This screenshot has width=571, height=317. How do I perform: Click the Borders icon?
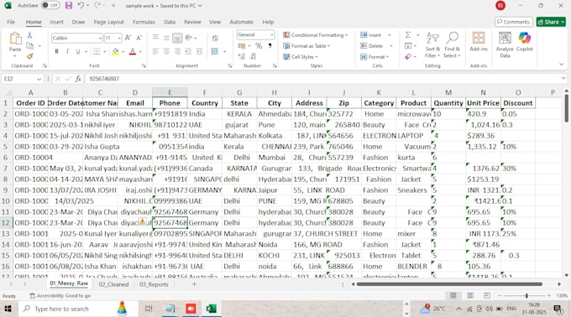pyautogui.click(x=97, y=52)
